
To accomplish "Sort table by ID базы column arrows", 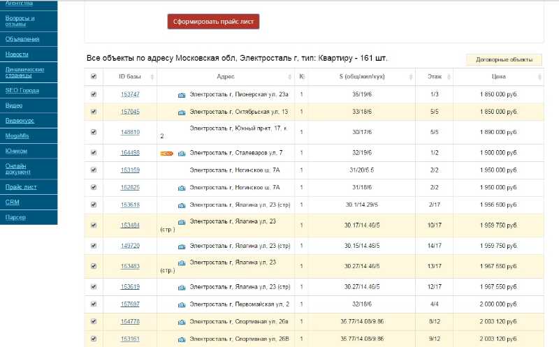I will 152,77.
